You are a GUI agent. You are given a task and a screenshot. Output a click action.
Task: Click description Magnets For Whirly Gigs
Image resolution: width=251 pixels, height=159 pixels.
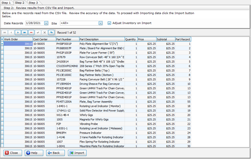click(102, 120)
